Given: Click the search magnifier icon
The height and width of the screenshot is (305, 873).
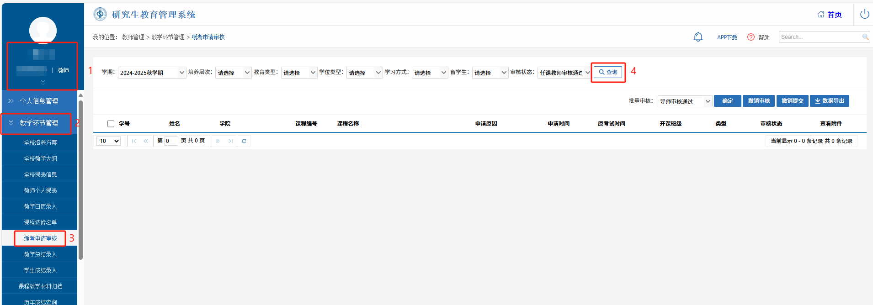Looking at the screenshot, I should pyautogui.click(x=865, y=37).
